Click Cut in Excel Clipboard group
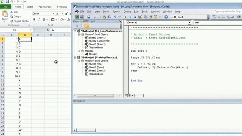This screenshot has height=136, width=242. pyautogui.click(x=14, y=12)
